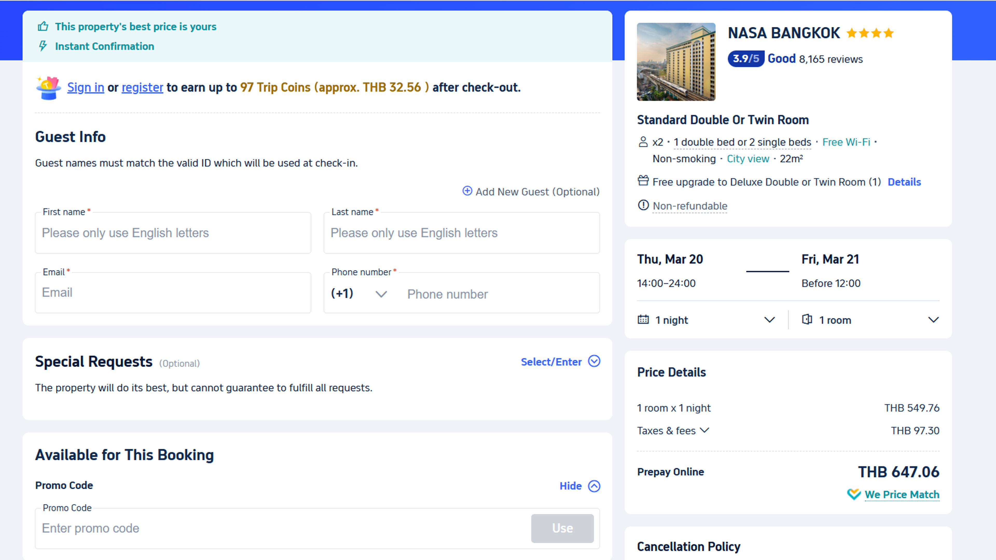Click the 3.9/5 rating badge
This screenshot has width=996, height=560.
tap(746, 59)
